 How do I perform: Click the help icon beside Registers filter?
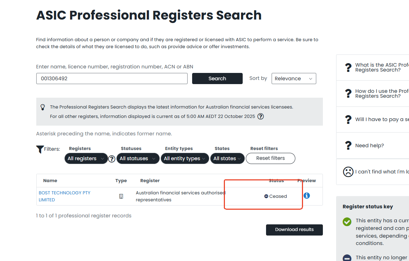pyautogui.click(x=112, y=159)
